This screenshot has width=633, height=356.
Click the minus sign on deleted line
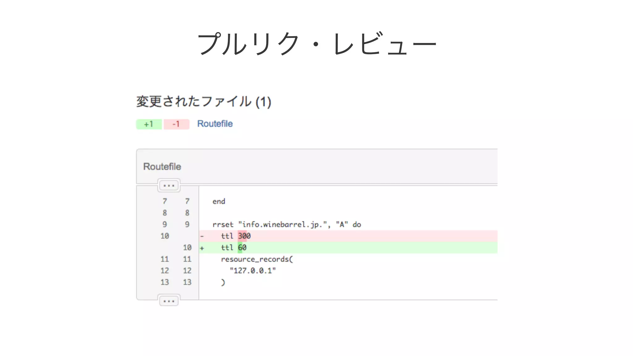coord(202,236)
